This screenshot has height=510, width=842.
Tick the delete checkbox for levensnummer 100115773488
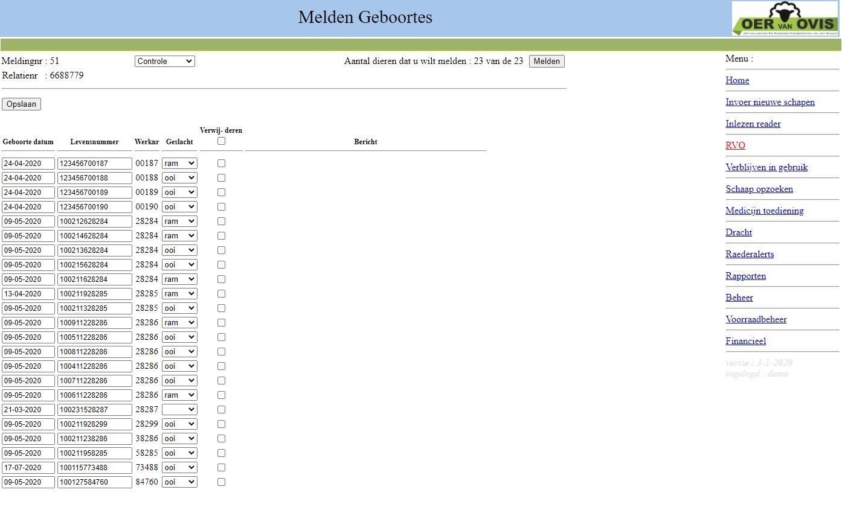click(221, 468)
